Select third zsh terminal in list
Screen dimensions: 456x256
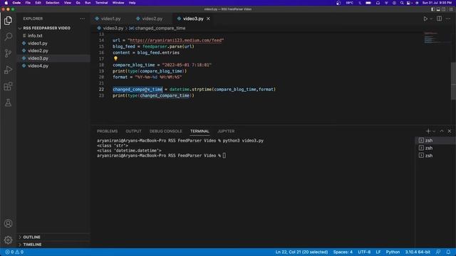coord(434,156)
